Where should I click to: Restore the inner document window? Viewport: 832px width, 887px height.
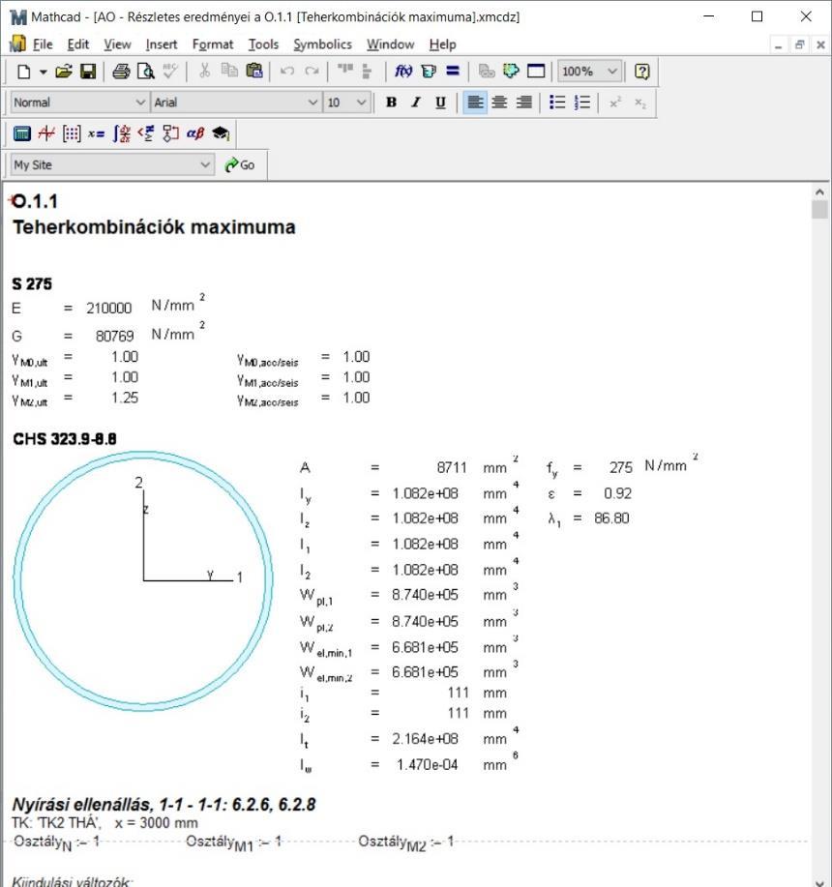pyautogui.click(x=800, y=44)
